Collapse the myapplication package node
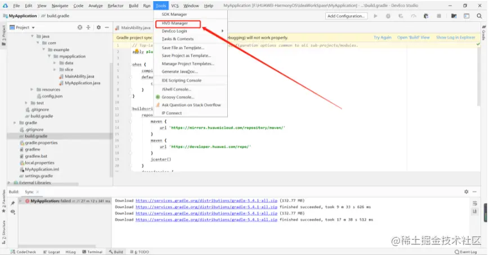The image size is (490, 255). (x=49, y=56)
